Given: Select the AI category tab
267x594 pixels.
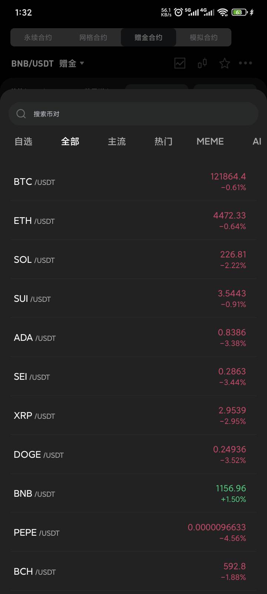Looking at the screenshot, I should 257,141.
